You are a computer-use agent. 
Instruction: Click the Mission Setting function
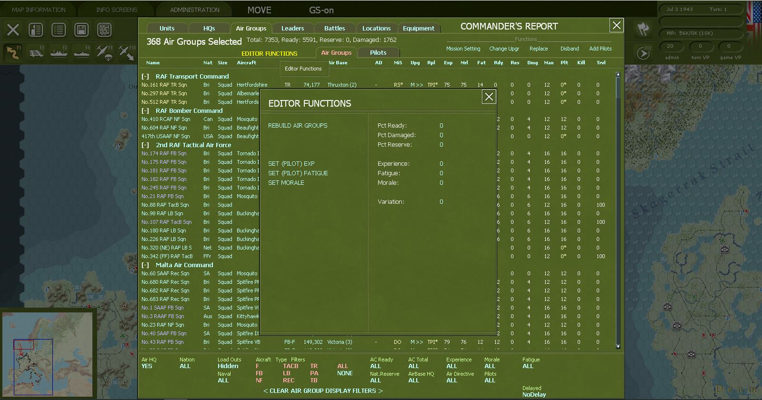pyautogui.click(x=463, y=49)
